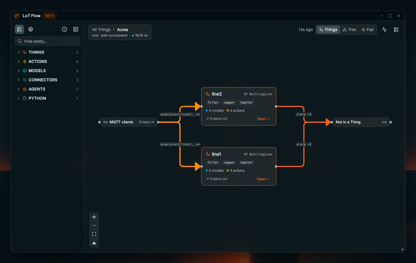
Task: Click the info circle icon
Action: click(65, 29)
